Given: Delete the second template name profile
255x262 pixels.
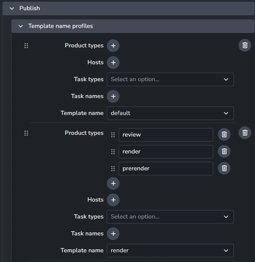Looking at the screenshot, I should (245, 133).
